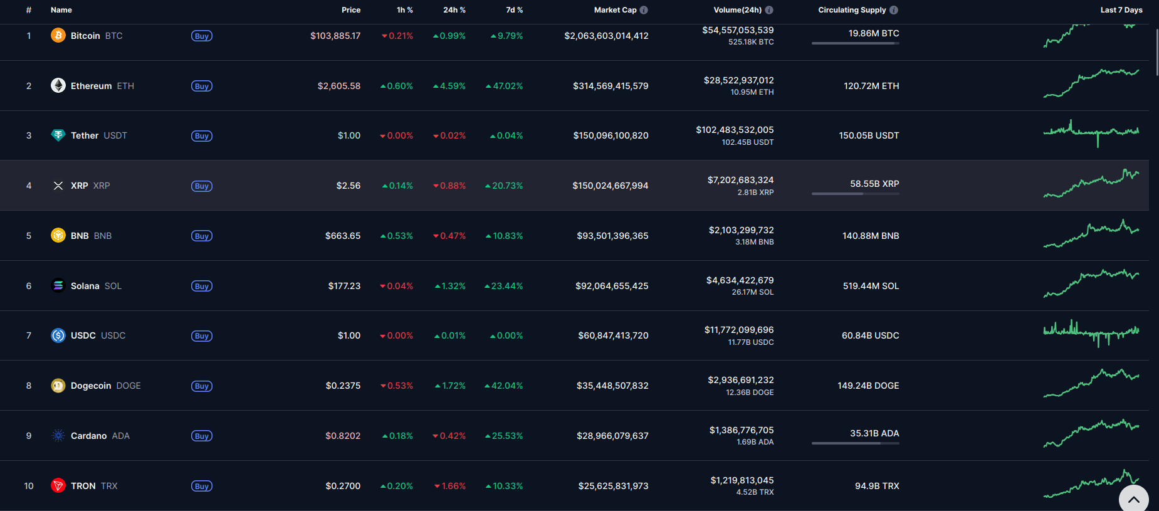Click Bitcoin's circulating supply progress bar
The width and height of the screenshot is (1159, 511).
855,43
